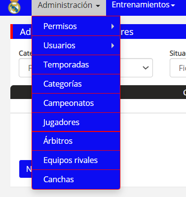Screen dimensions: 186x197
Task: Click the caret arrow beside Administración
Action: tap(98, 6)
